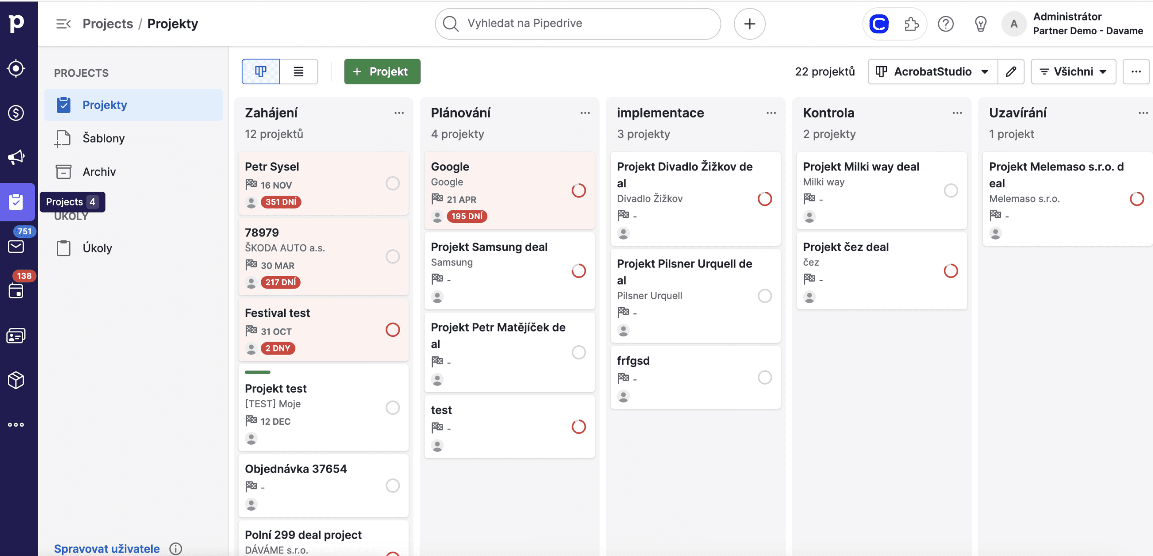Click the pencil edit board icon
Image resolution: width=1153 pixels, height=556 pixels.
pyautogui.click(x=1011, y=72)
